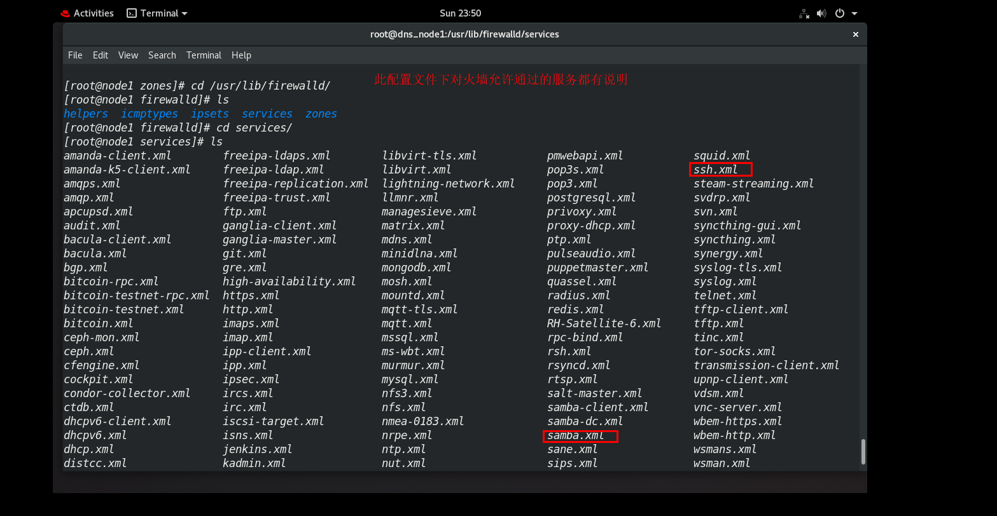Click freeipa-replication.xml file name
The width and height of the screenshot is (997, 516).
[x=296, y=184]
